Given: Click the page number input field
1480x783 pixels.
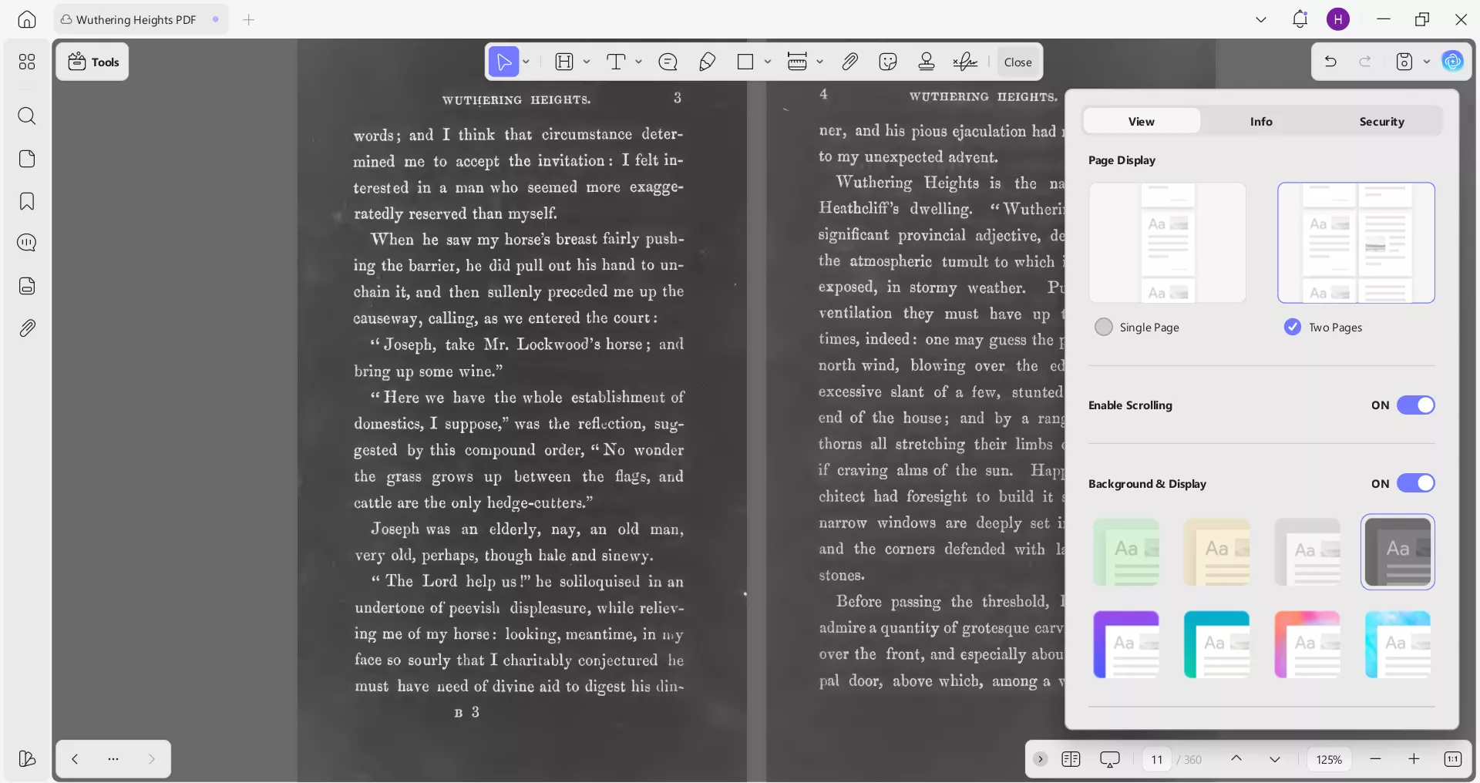Looking at the screenshot, I should [x=1156, y=759].
